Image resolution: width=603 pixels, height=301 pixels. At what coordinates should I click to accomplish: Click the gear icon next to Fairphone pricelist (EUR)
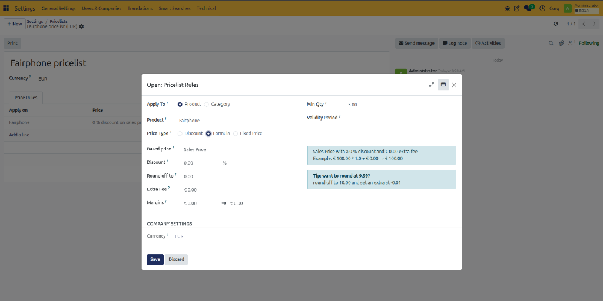(81, 26)
